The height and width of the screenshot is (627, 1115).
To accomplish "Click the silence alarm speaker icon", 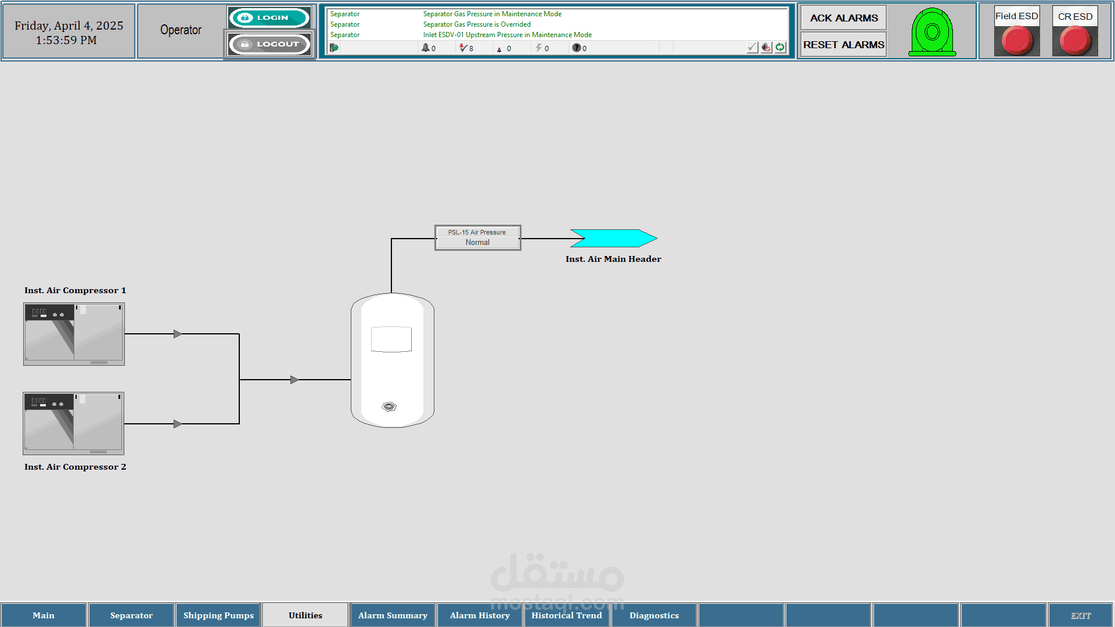I will tap(766, 48).
